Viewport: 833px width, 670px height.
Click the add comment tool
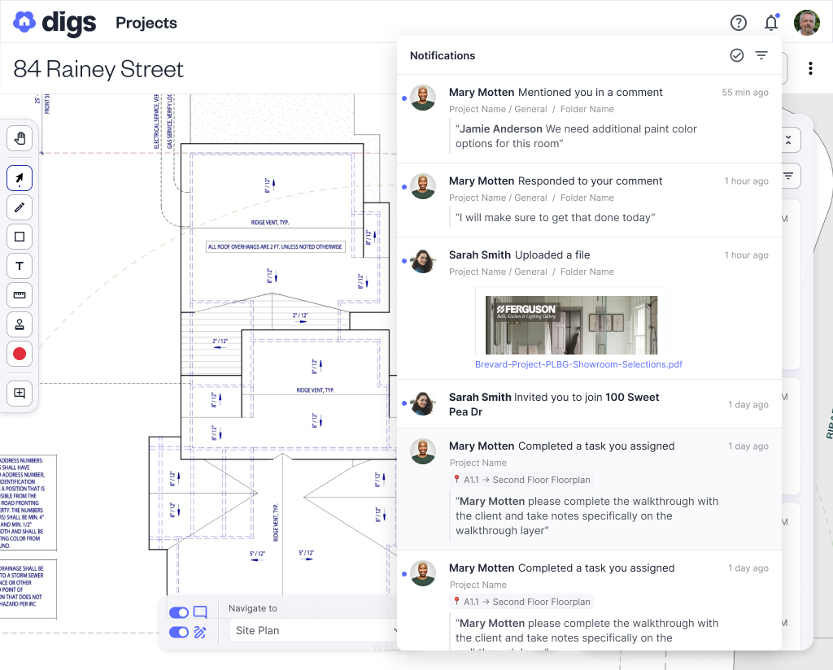(x=20, y=393)
